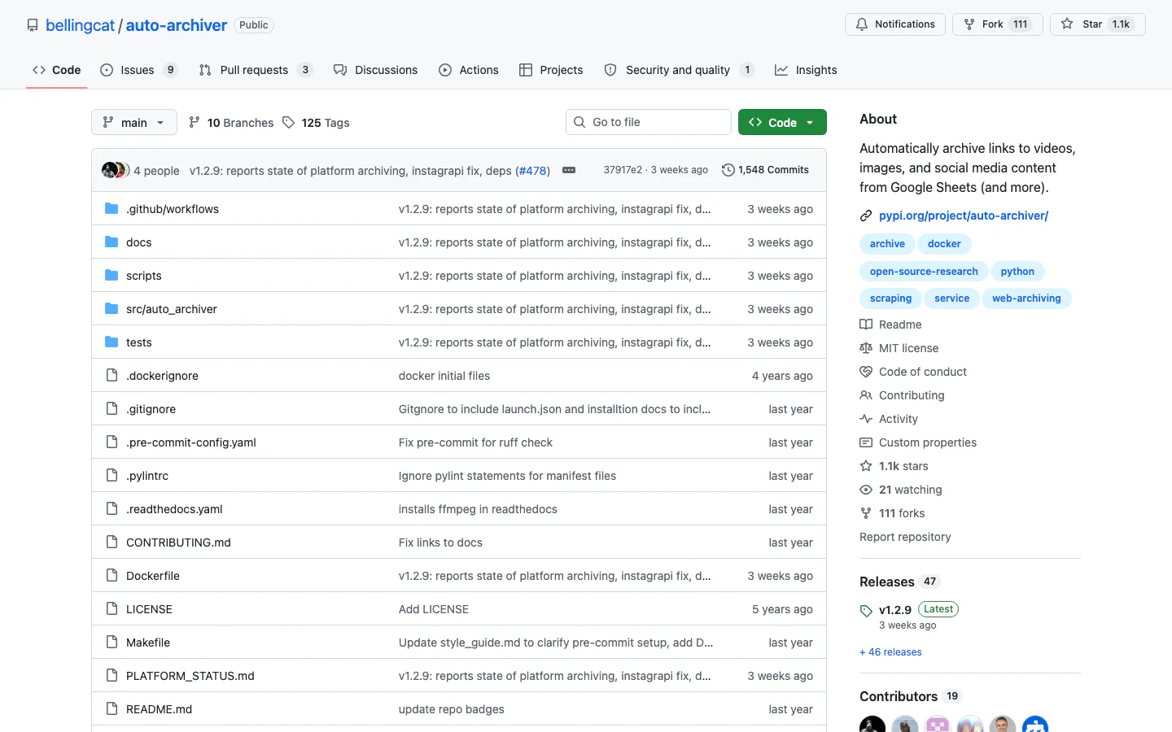1172x732 pixels.
Task: Open commit hash 37917e2
Action: 623,170
